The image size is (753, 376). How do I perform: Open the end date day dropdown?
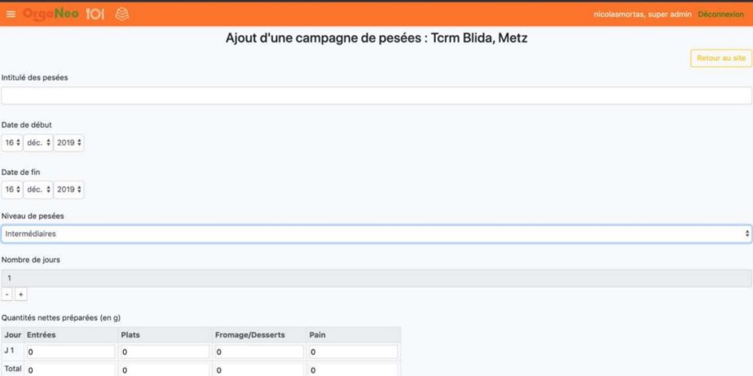12,190
